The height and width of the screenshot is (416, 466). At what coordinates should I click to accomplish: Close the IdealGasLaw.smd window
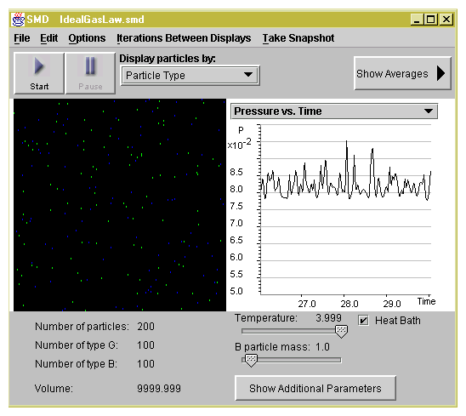[x=446, y=20]
